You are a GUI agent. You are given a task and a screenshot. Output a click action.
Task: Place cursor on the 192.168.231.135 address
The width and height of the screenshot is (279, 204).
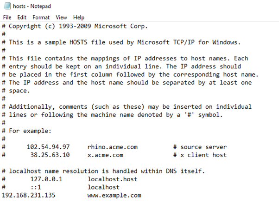(x=29, y=195)
